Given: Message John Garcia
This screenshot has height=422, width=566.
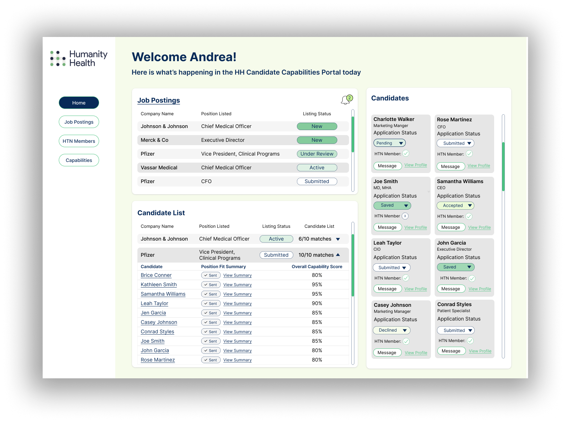Looking at the screenshot, I should [451, 289].
